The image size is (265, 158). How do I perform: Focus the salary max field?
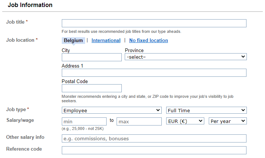[x=139, y=121]
